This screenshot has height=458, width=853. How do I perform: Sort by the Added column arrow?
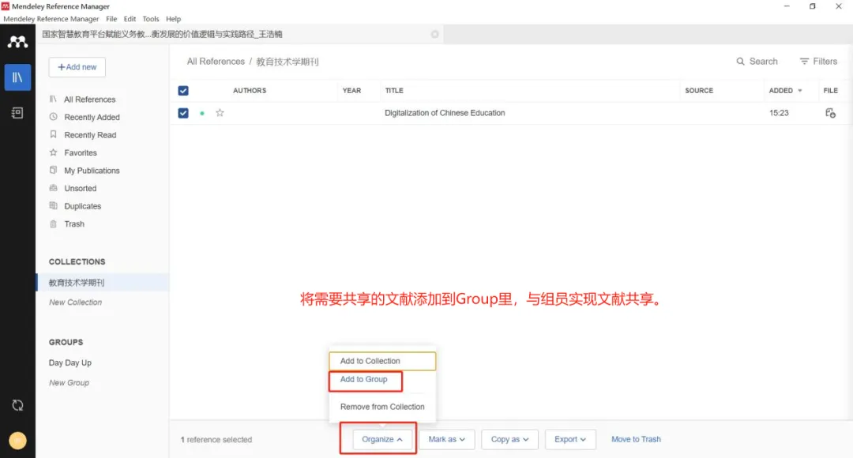(x=799, y=91)
